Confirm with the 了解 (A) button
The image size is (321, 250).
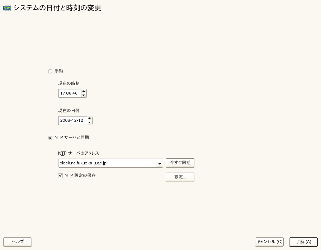303,242
